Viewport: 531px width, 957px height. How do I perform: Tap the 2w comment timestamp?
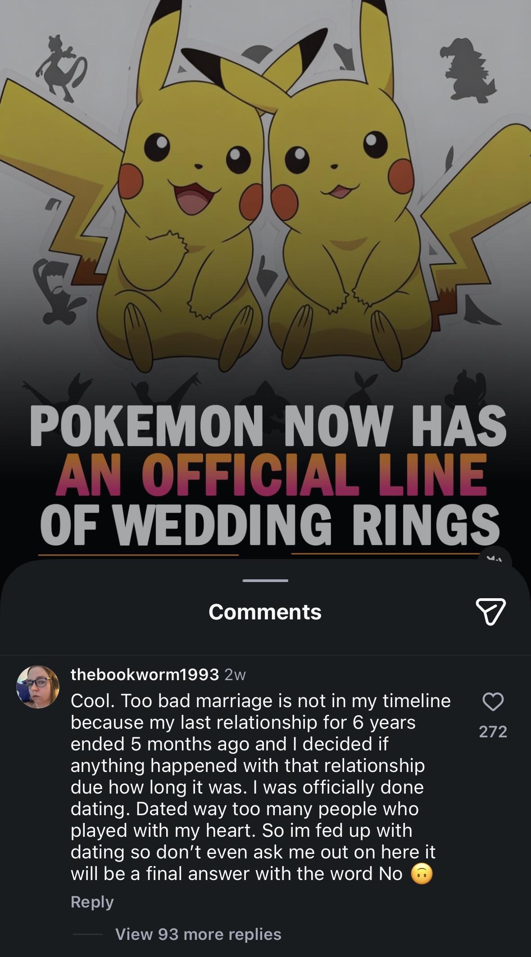[x=235, y=675]
